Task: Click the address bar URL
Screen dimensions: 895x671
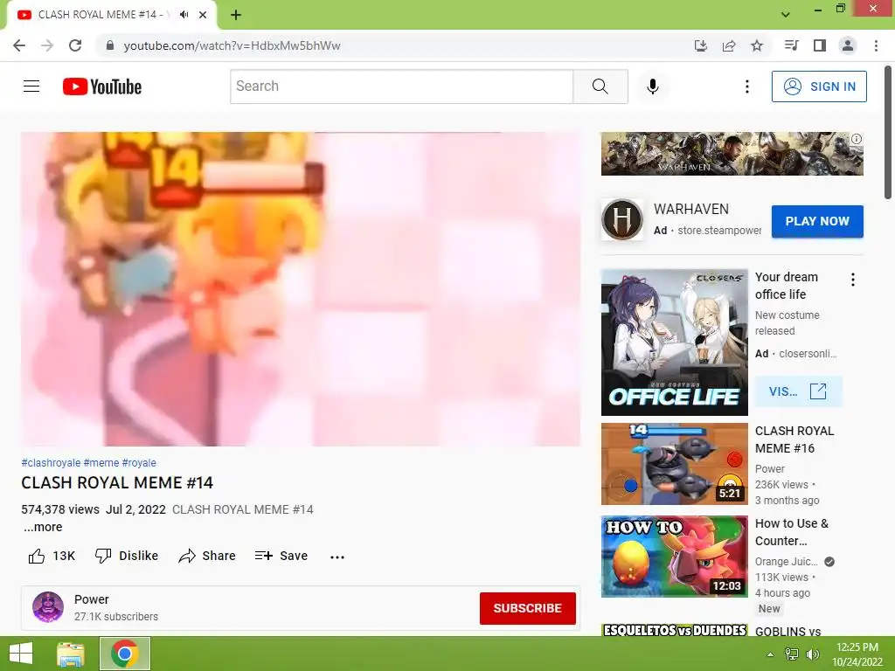Action: pos(232,45)
